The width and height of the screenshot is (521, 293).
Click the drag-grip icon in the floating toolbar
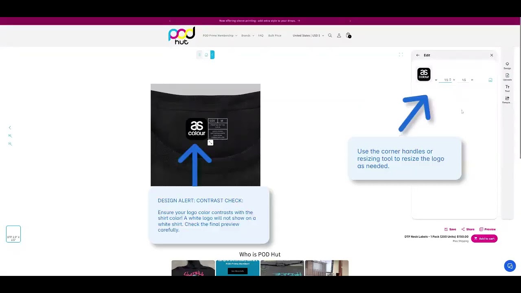tap(199, 55)
